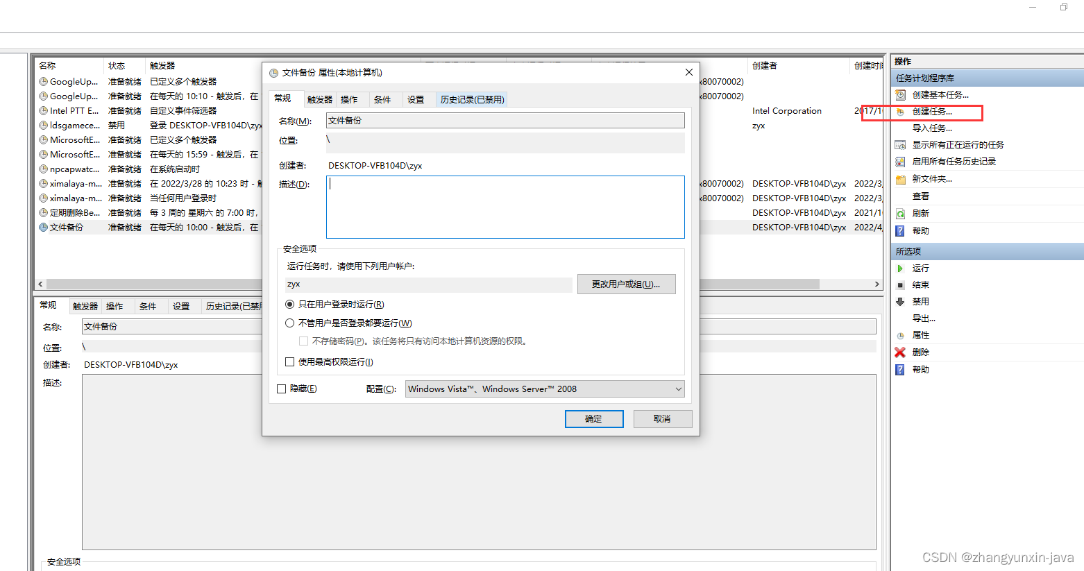The image size is (1084, 571).
Task: Click the 确定 button
Action: coord(594,419)
